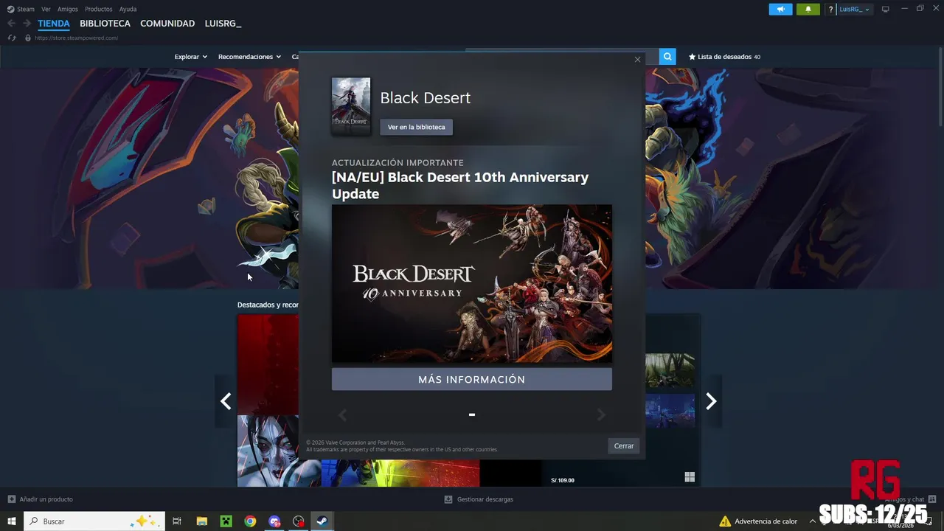Open the Productos menu
Viewport: 944px width, 531px height.
pyautogui.click(x=99, y=9)
